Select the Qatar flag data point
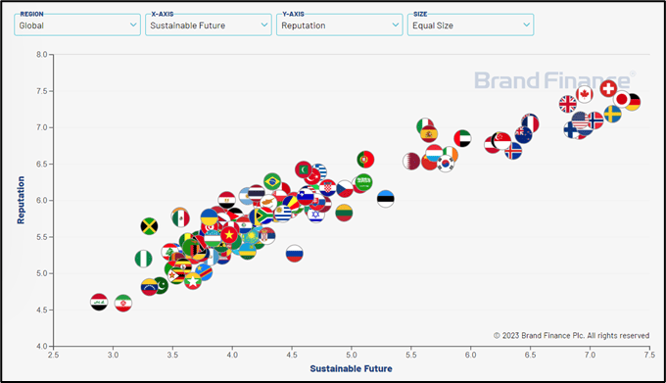Viewport: 666px width, 383px height. tap(411, 162)
